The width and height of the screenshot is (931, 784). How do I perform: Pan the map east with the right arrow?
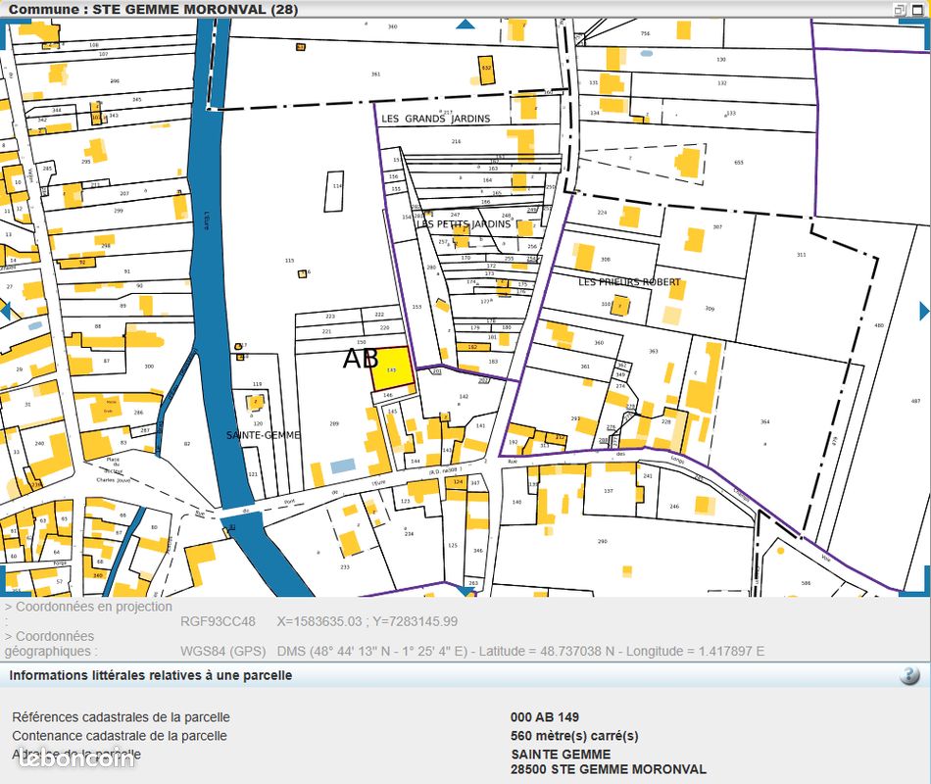point(924,311)
